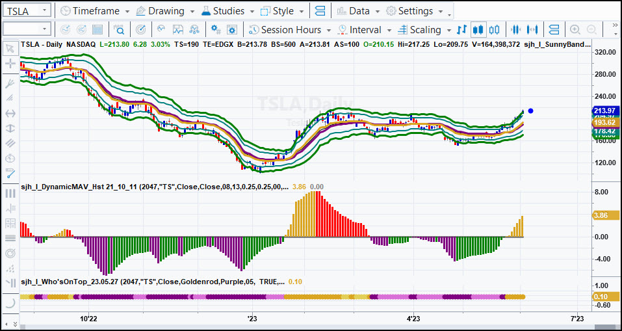Click stacked panes icon beside zoom buttons
The width and height of the screenshot is (622, 331).
point(554,30)
